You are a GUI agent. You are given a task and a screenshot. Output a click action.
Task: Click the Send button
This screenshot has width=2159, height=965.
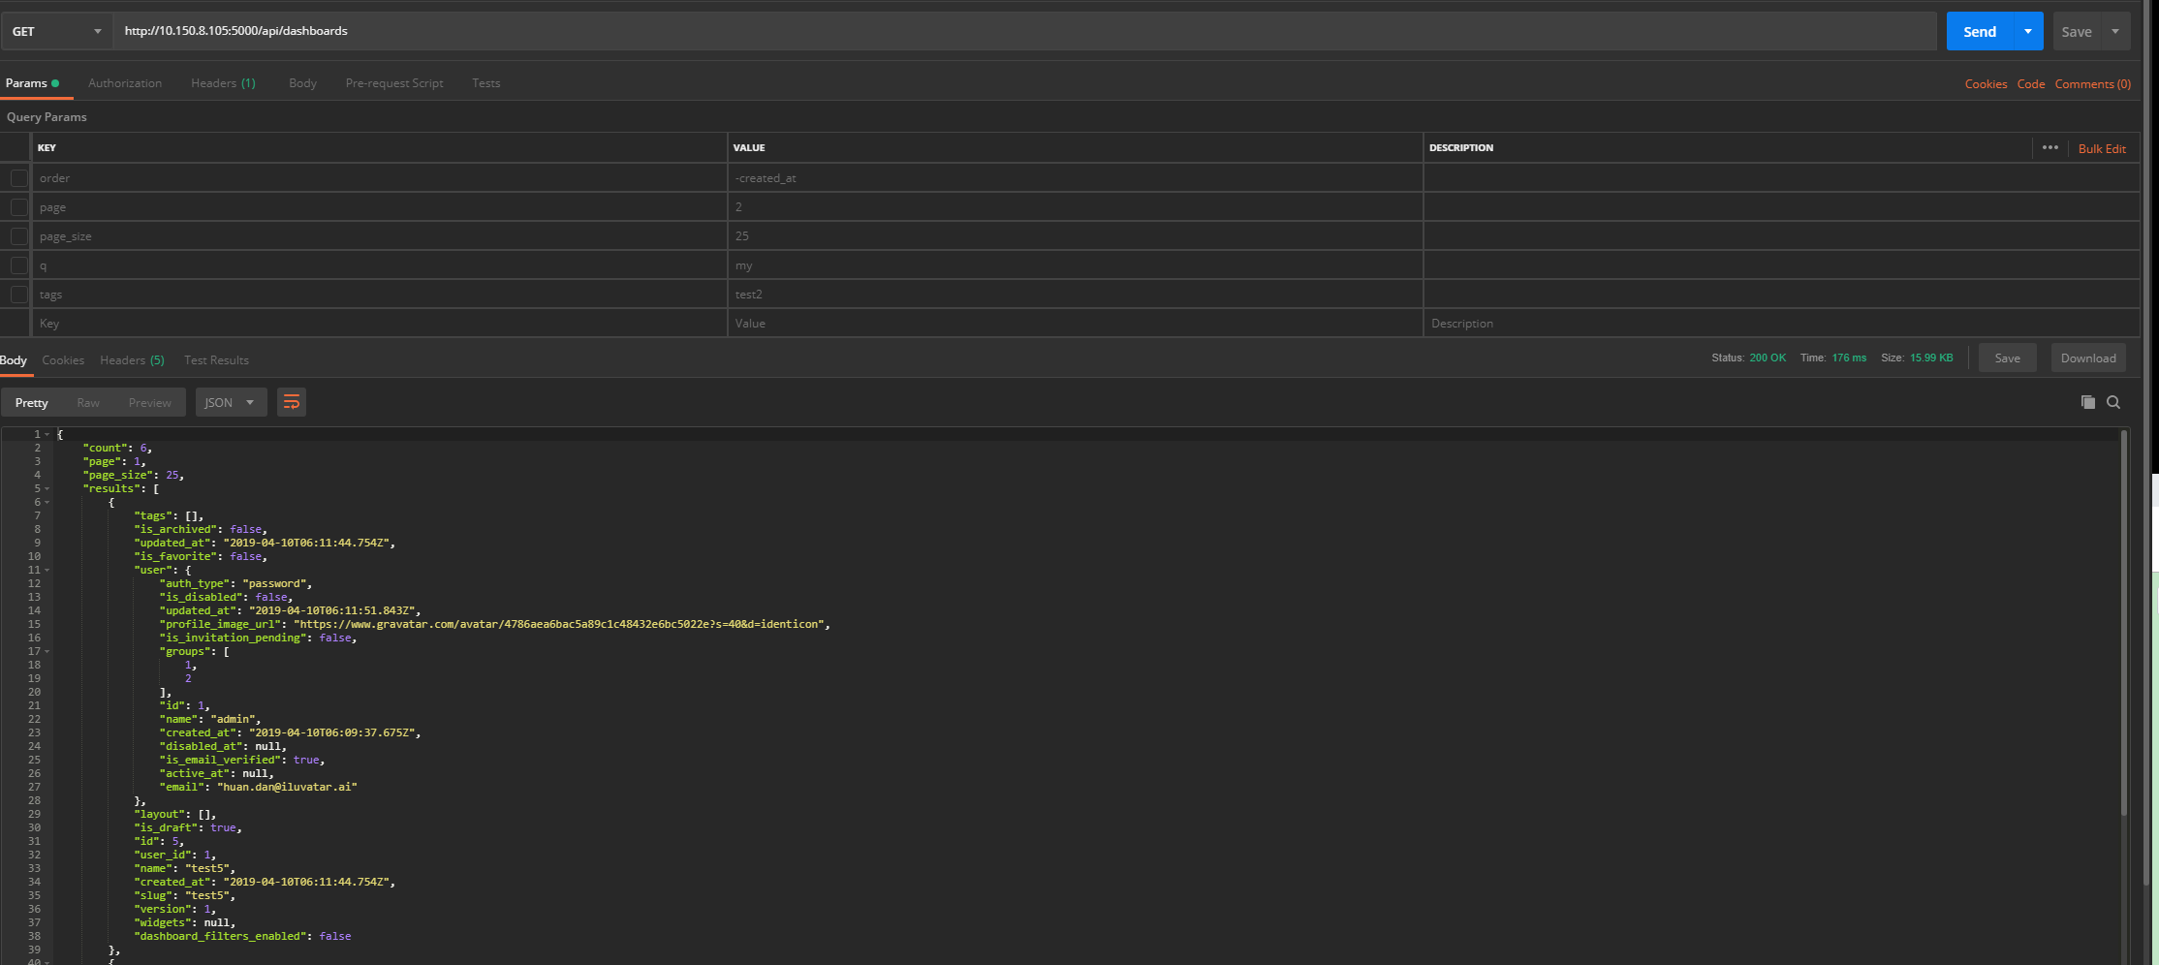click(1979, 30)
